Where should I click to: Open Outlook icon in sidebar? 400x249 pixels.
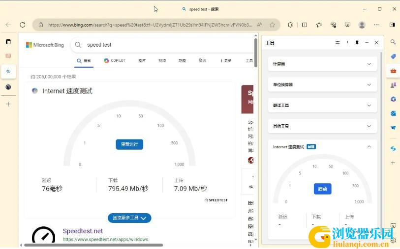[x=393, y=113]
